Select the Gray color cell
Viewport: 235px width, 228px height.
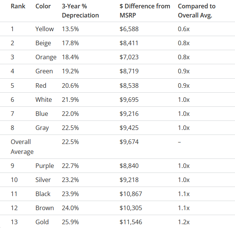(42, 128)
